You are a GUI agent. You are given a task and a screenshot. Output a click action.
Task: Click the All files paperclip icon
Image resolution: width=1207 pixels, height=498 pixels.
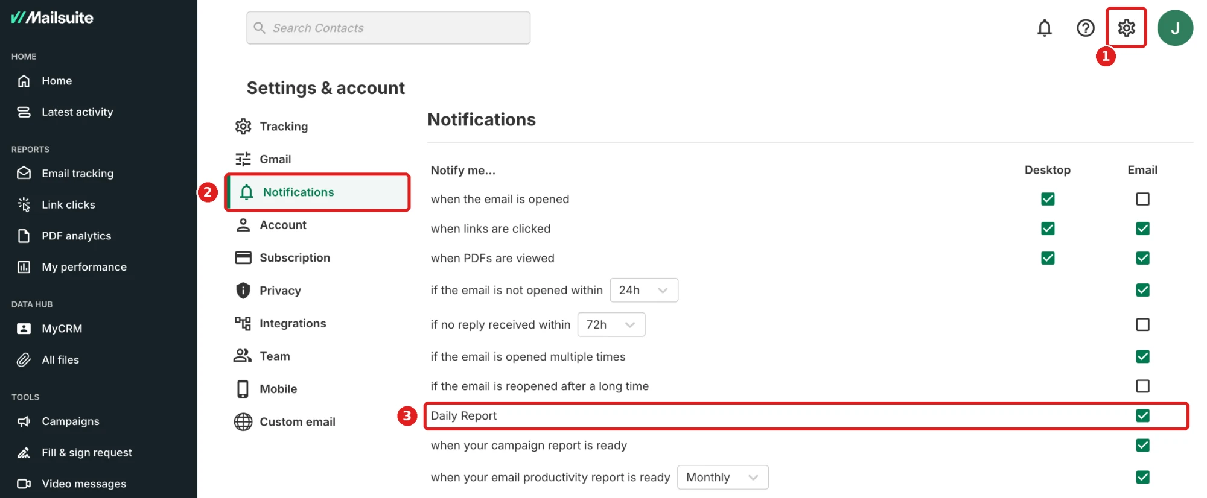tap(24, 360)
